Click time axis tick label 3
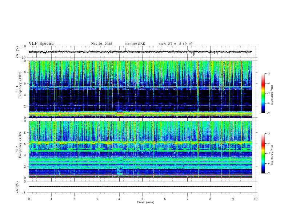 97,199
